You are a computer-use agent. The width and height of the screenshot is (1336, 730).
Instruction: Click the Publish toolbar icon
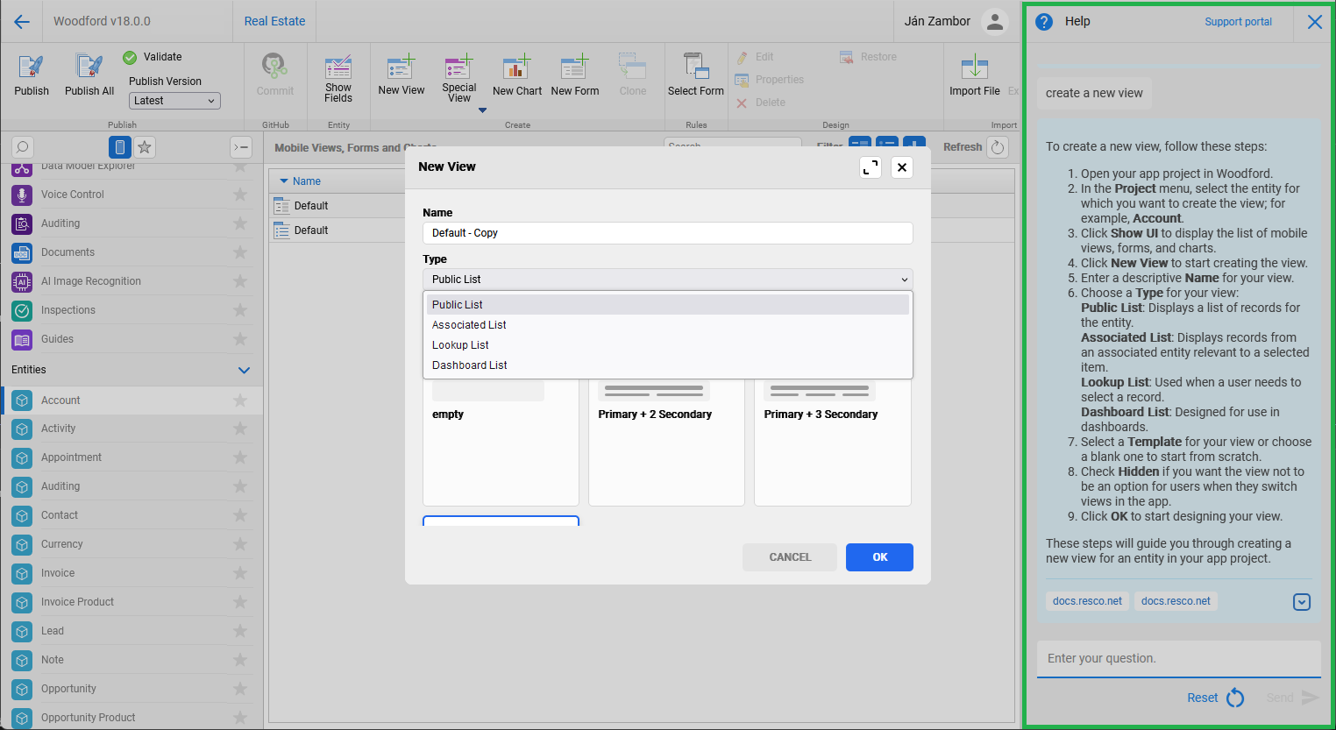click(x=32, y=67)
